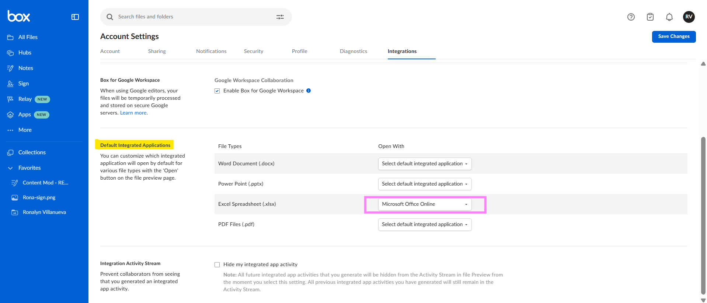Open Excel Spreadsheet Microsoft Office Online dropdown
Viewport: 707px width, 303px height.
click(425, 204)
